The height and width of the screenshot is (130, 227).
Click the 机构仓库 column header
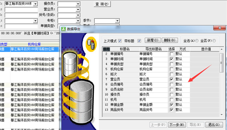[34, 44]
